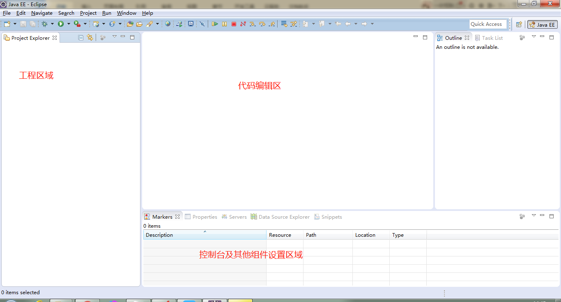Click the Disconnect toolbar icon

coord(243,24)
